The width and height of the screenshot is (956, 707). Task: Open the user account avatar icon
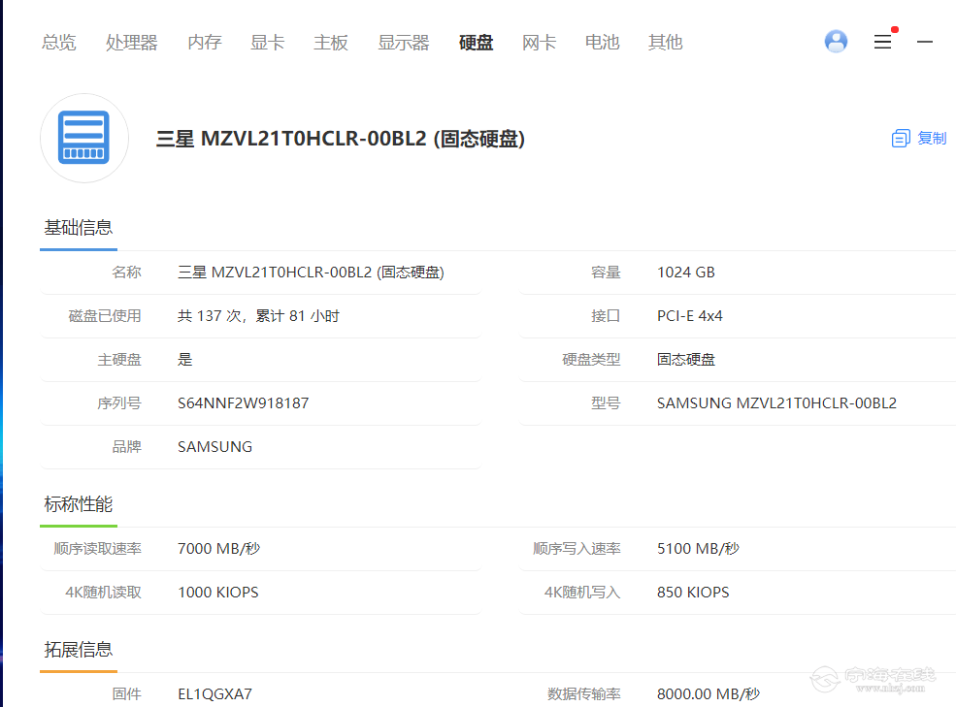pyautogui.click(x=836, y=42)
